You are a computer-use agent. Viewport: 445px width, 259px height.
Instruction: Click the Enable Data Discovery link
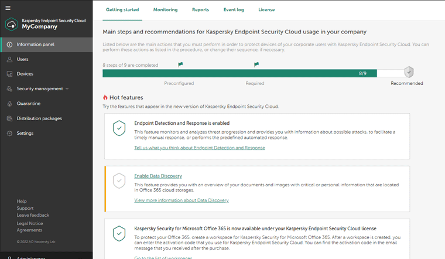click(x=158, y=176)
